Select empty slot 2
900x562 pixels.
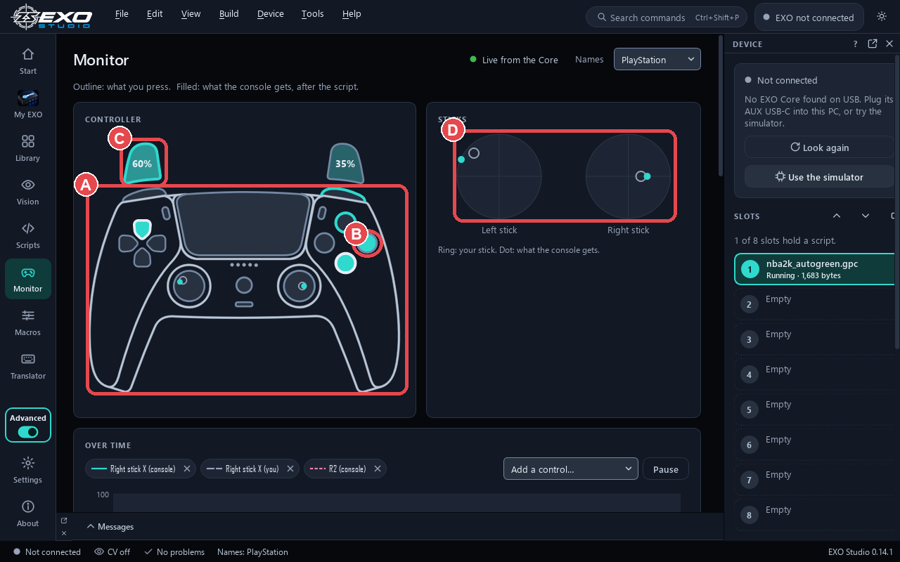816,304
